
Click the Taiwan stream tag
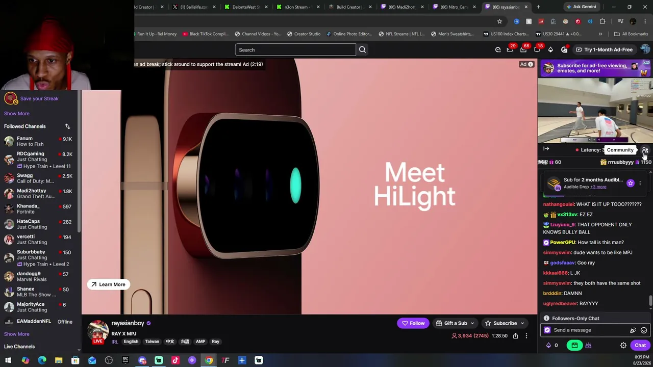click(x=152, y=342)
